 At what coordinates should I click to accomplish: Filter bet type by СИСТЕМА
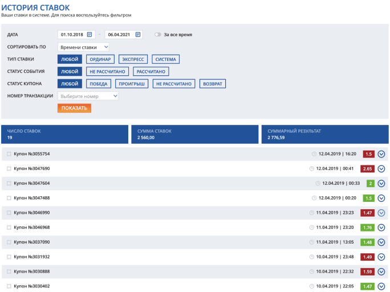pos(166,59)
